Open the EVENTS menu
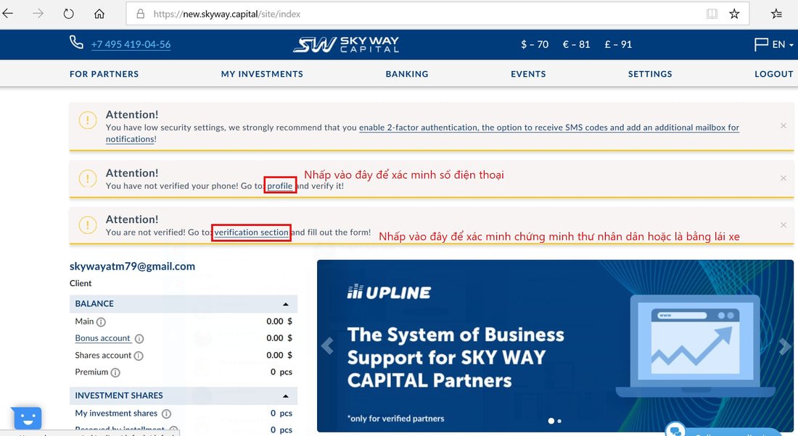This screenshot has width=798, height=436. [528, 74]
